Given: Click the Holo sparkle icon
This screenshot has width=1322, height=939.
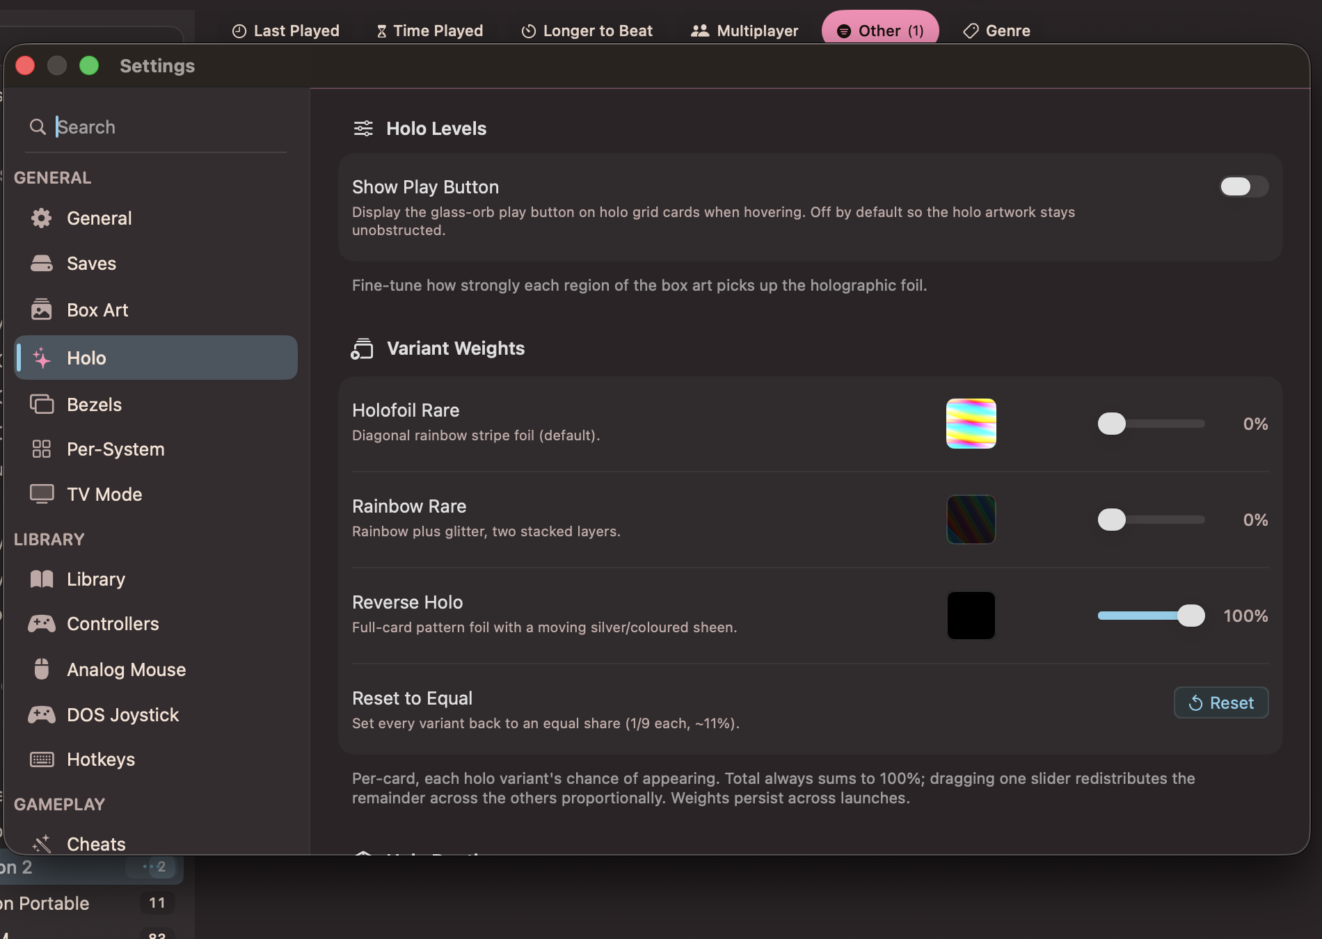Looking at the screenshot, I should point(42,358).
